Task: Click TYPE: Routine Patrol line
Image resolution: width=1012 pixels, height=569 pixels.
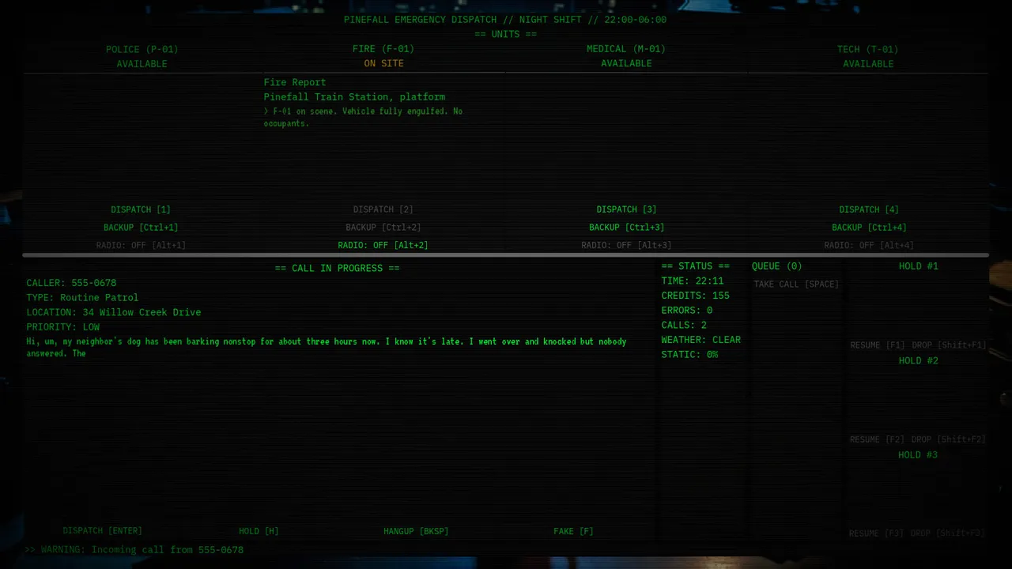Action: click(x=82, y=298)
